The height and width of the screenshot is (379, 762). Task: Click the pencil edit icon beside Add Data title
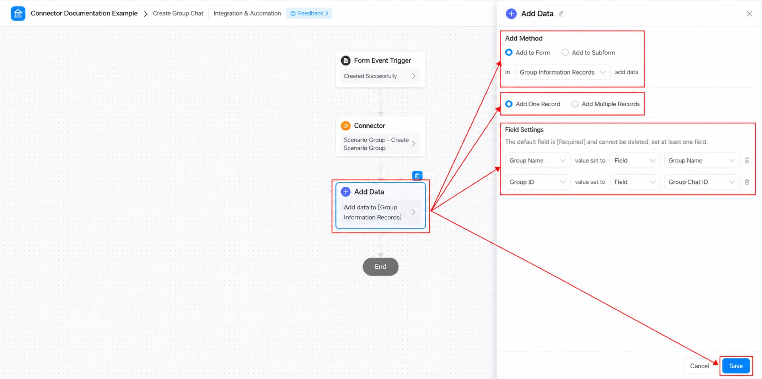[561, 14]
